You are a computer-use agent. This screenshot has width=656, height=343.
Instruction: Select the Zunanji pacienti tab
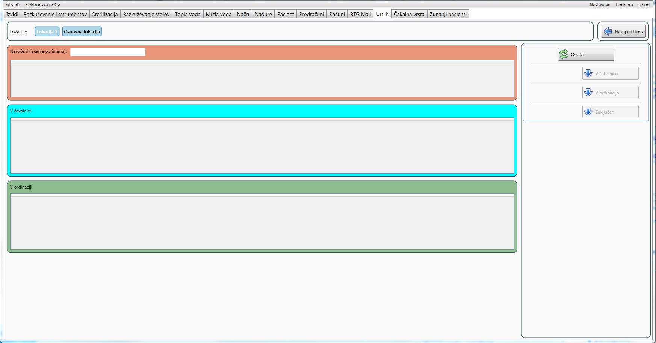[448, 14]
